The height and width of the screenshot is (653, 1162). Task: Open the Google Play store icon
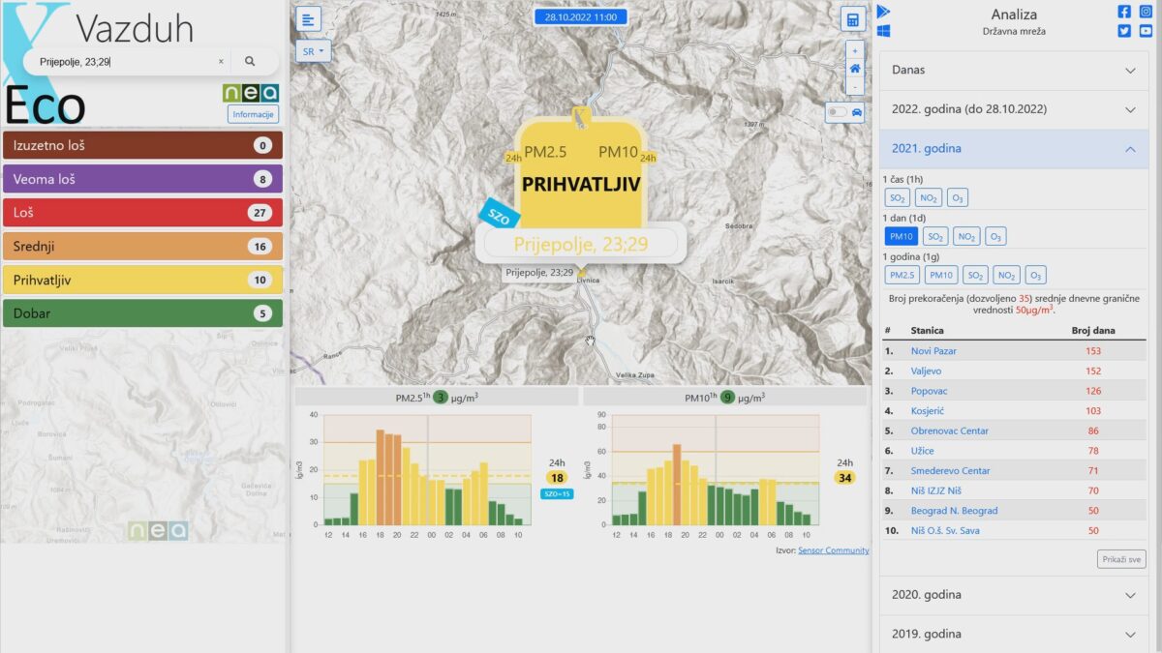[x=883, y=12]
